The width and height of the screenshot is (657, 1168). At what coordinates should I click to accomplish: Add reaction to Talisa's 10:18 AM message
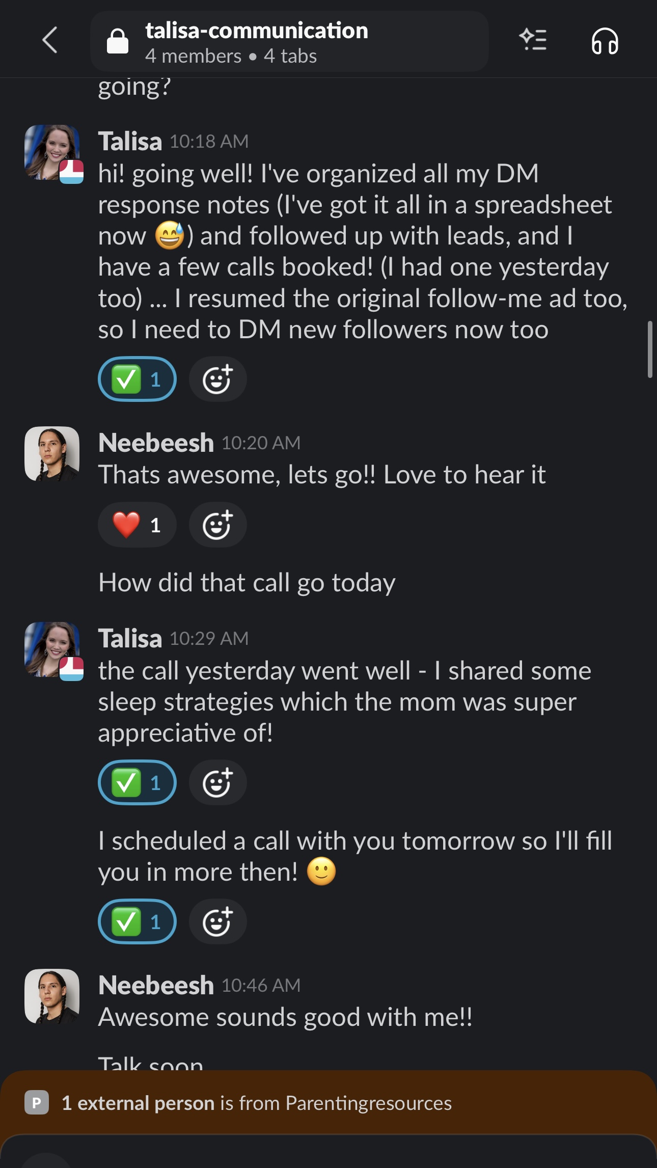(x=217, y=379)
